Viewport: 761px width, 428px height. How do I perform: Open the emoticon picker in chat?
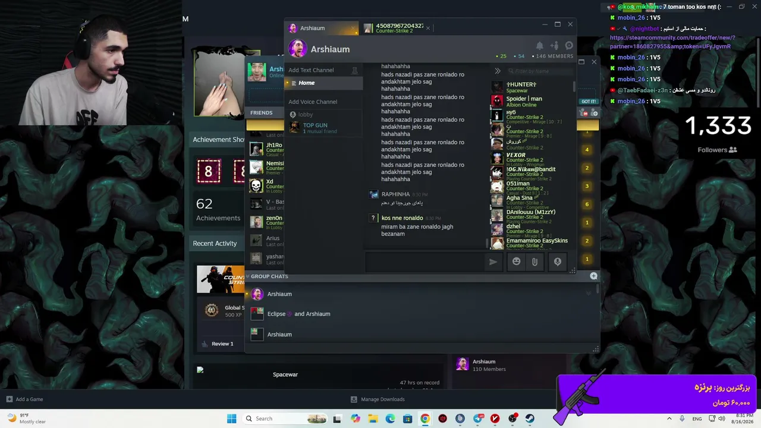pyautogui.click(x=516, y=262)
